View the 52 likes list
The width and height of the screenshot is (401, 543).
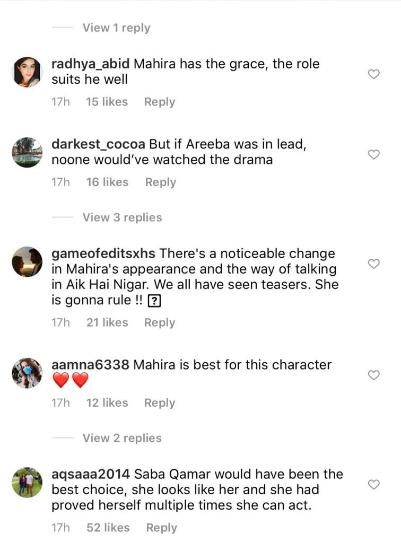point(108,528)
